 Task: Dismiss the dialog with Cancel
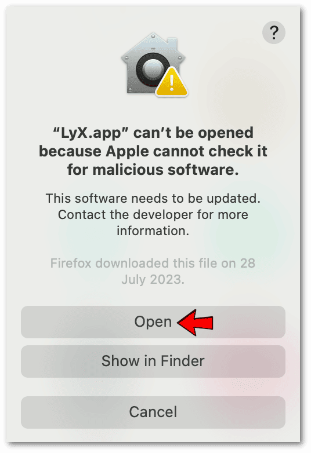153,412
